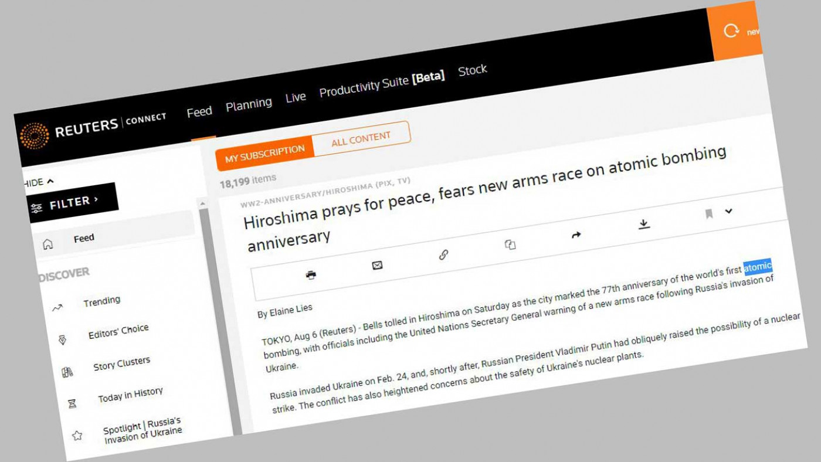Image resolution: width=821 pixels, height=462 pixels.
Task: Open Productivity Suite [Beta] tab
Action: (382, 84)
